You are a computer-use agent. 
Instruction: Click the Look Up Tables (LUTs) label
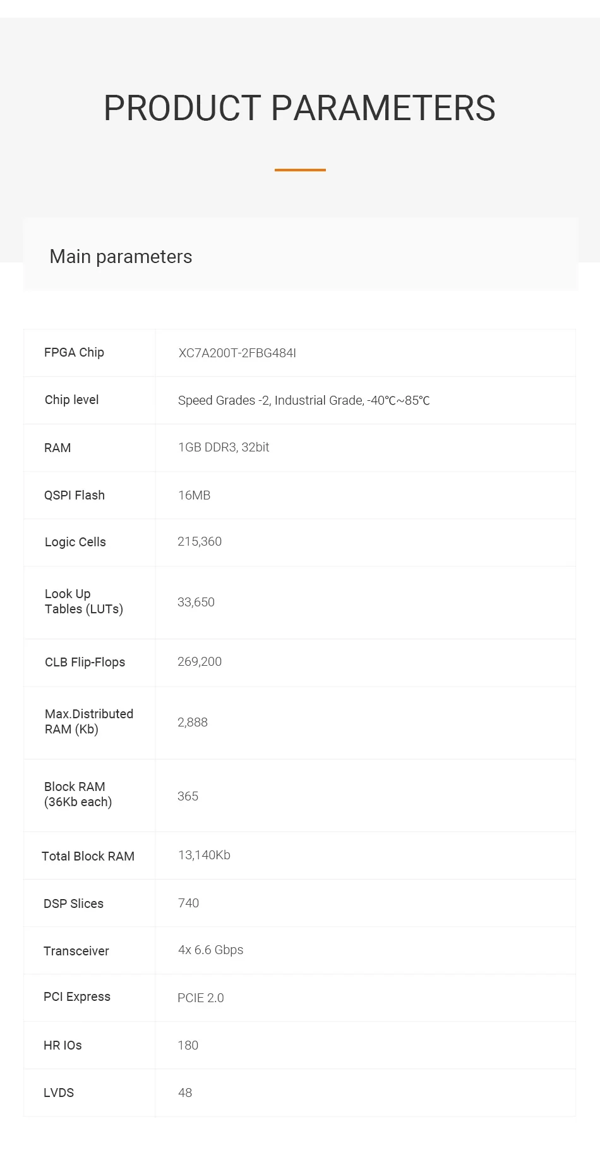click(x=83, y=602)
